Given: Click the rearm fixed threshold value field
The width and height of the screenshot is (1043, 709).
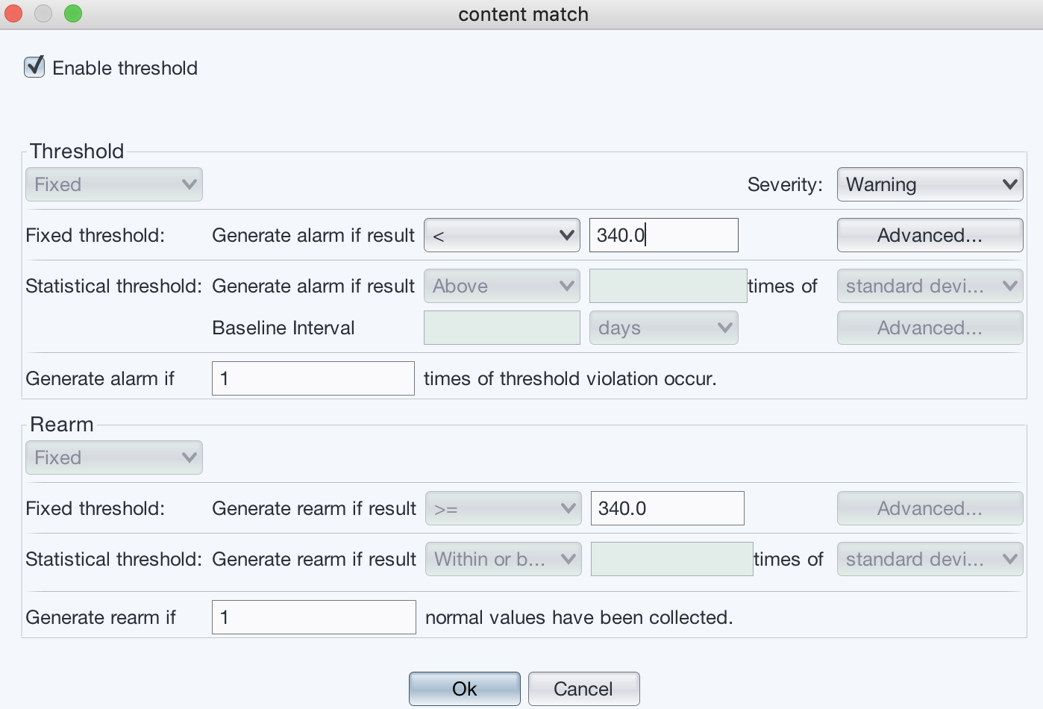Looking at the screenshot, I should pyautogui.click(x=667, y=509).
